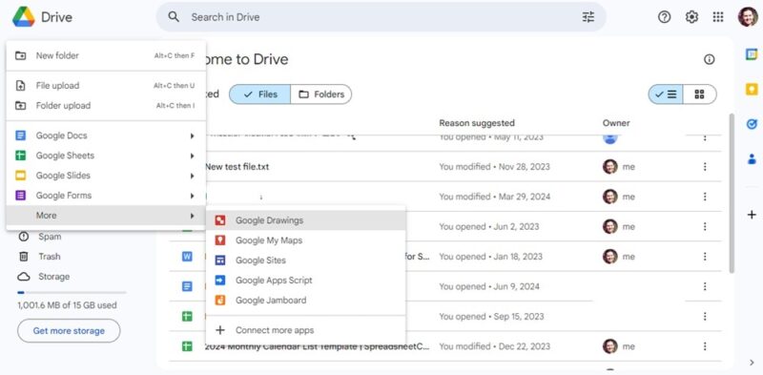Viewport: 763px width, 375px height.
Task: Click the Google Drawings icon in submenu
Action: pyautogui.click(x=220, y=220)
